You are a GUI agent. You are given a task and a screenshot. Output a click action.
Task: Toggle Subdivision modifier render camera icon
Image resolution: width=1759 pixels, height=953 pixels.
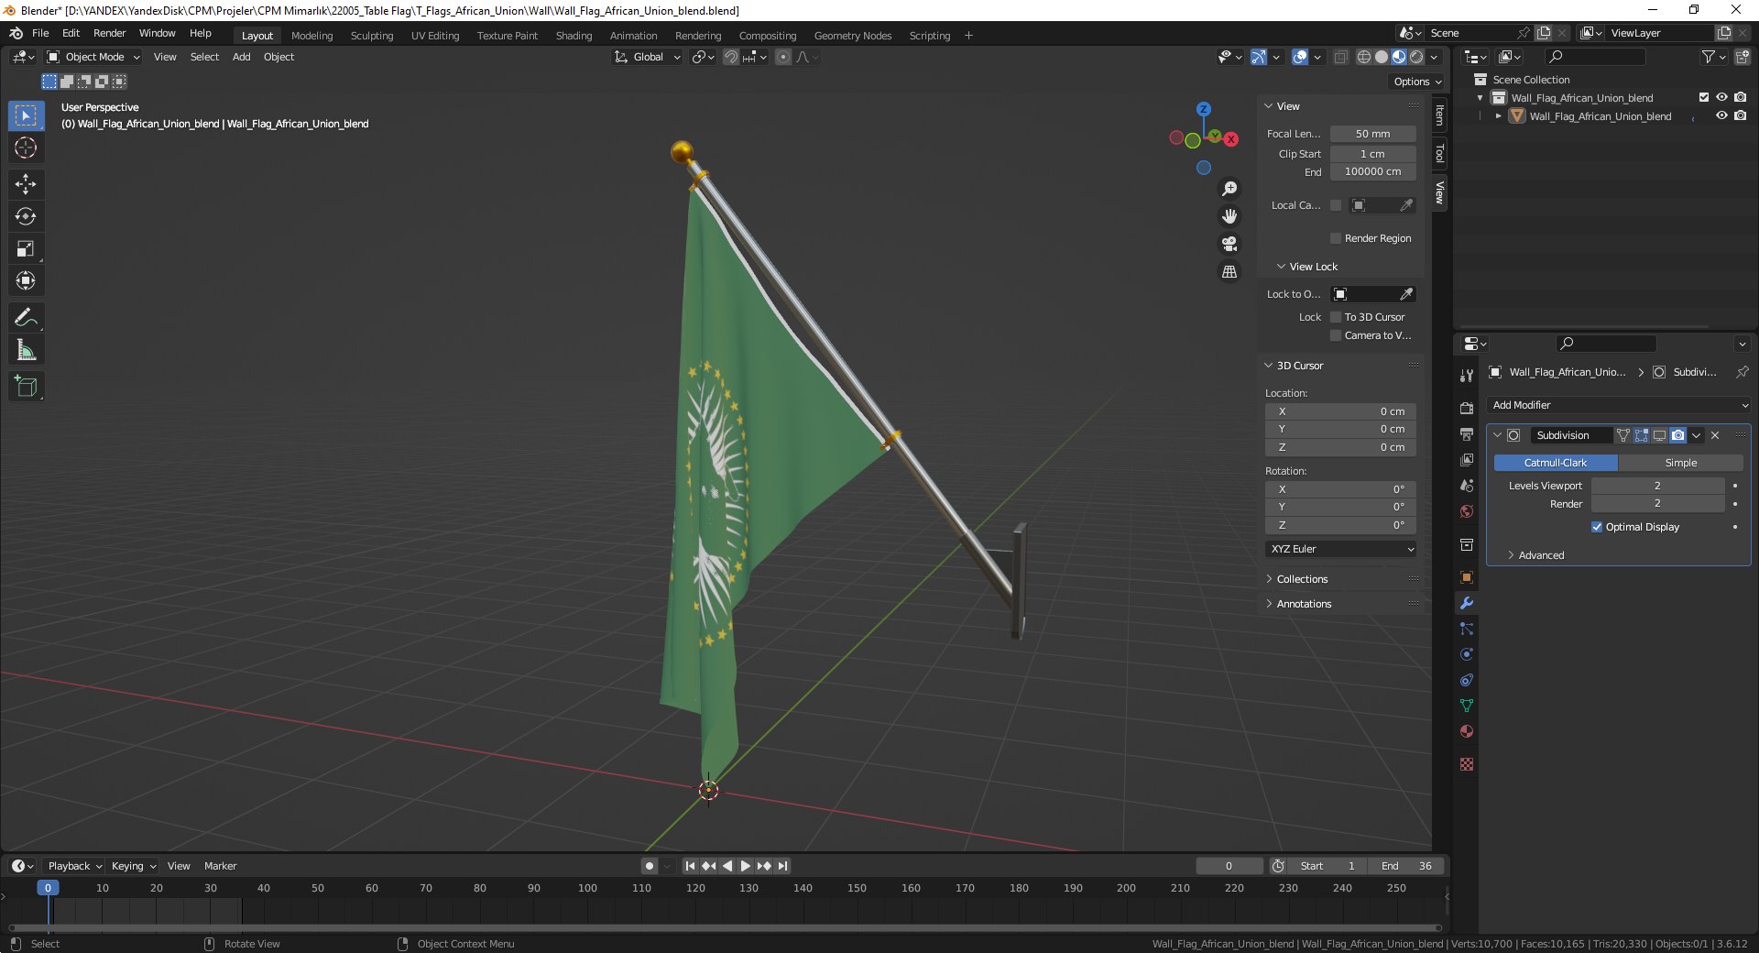(1677, 435)
